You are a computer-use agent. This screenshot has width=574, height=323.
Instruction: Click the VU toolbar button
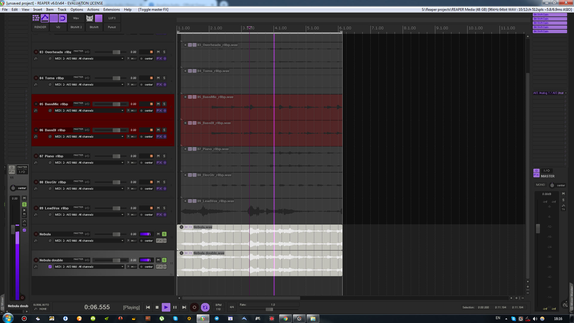point(58,27)
